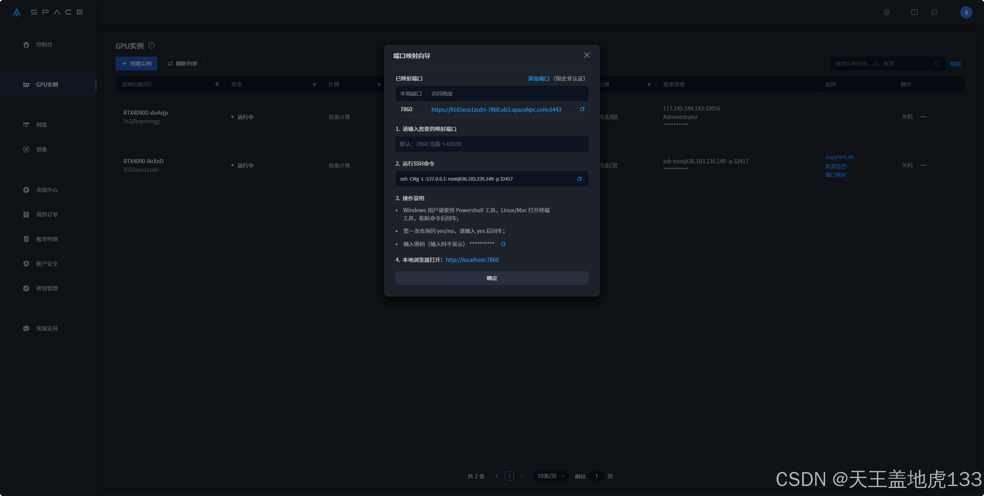
Task: Click 添加端口 link
Action: (538, 79)
